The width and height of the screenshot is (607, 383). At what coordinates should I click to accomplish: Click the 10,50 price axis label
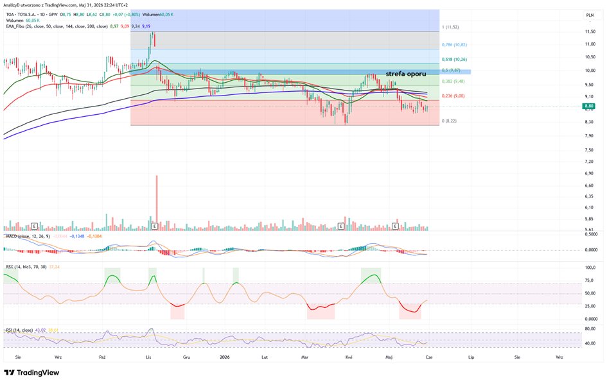(x=590, y=57)
